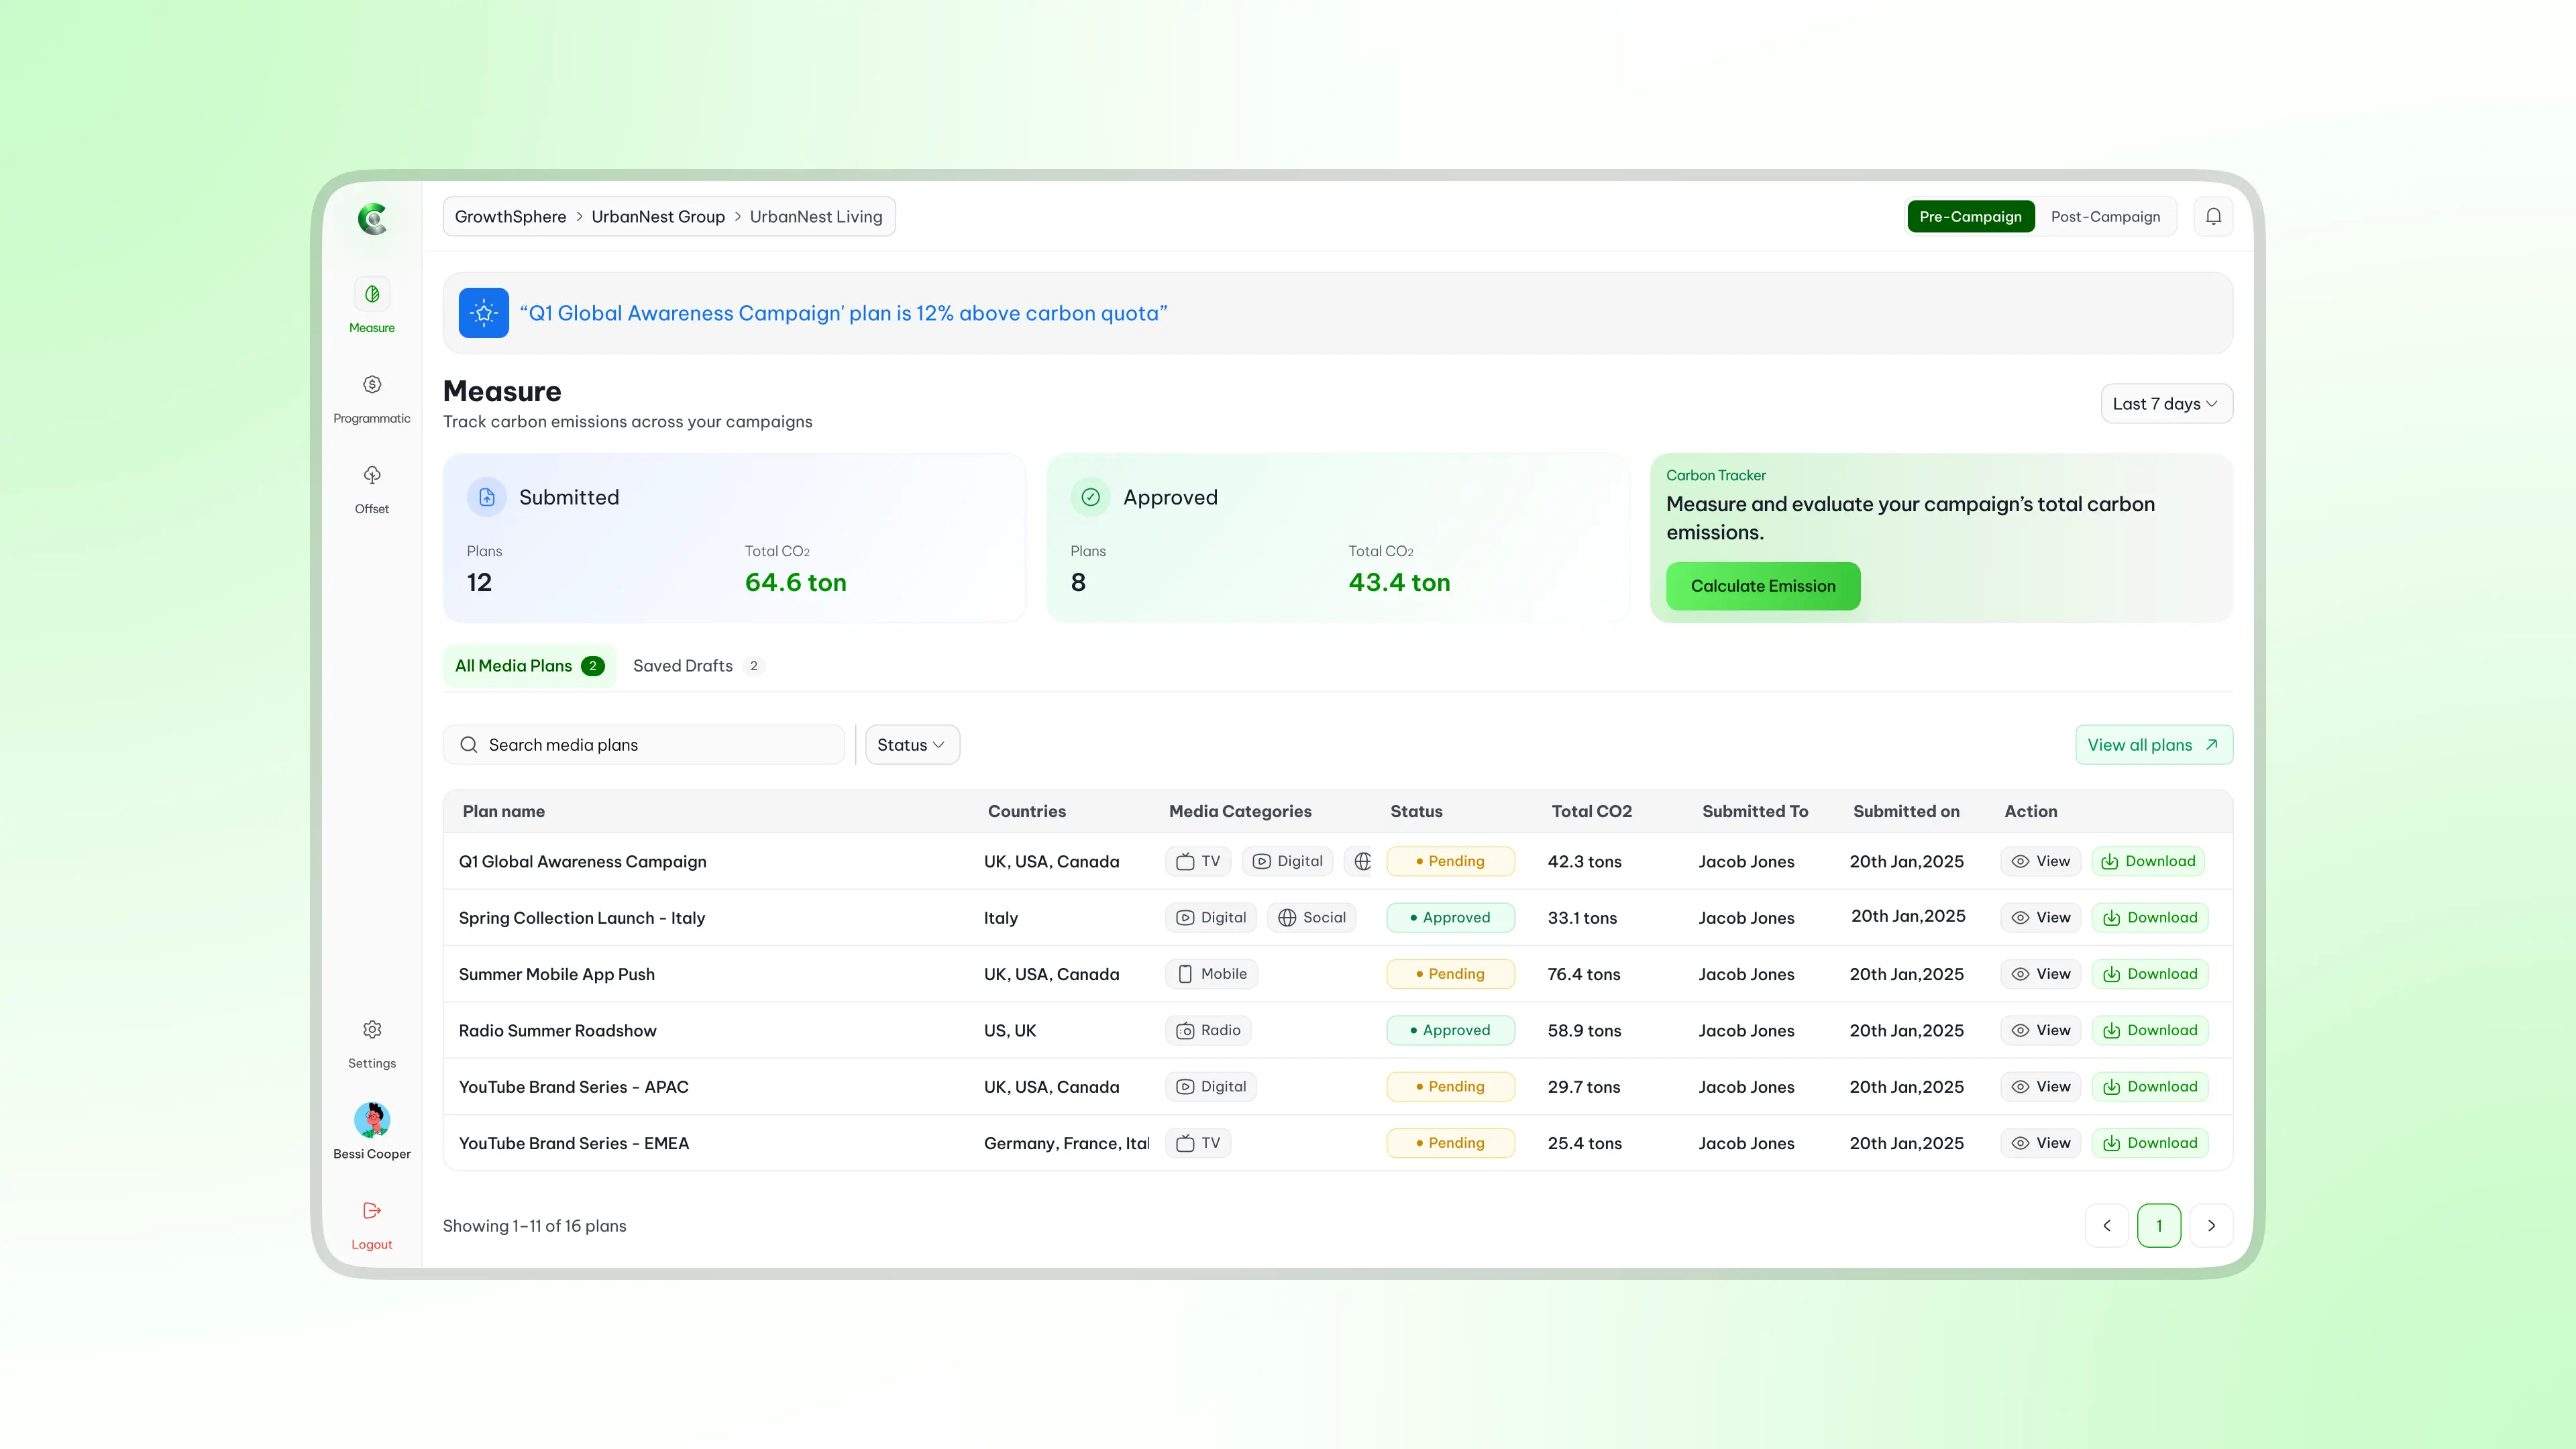Switch to Post-Campaign mode
Viewport: 2576px width, 1449px height.
(x=2105, y=217)
